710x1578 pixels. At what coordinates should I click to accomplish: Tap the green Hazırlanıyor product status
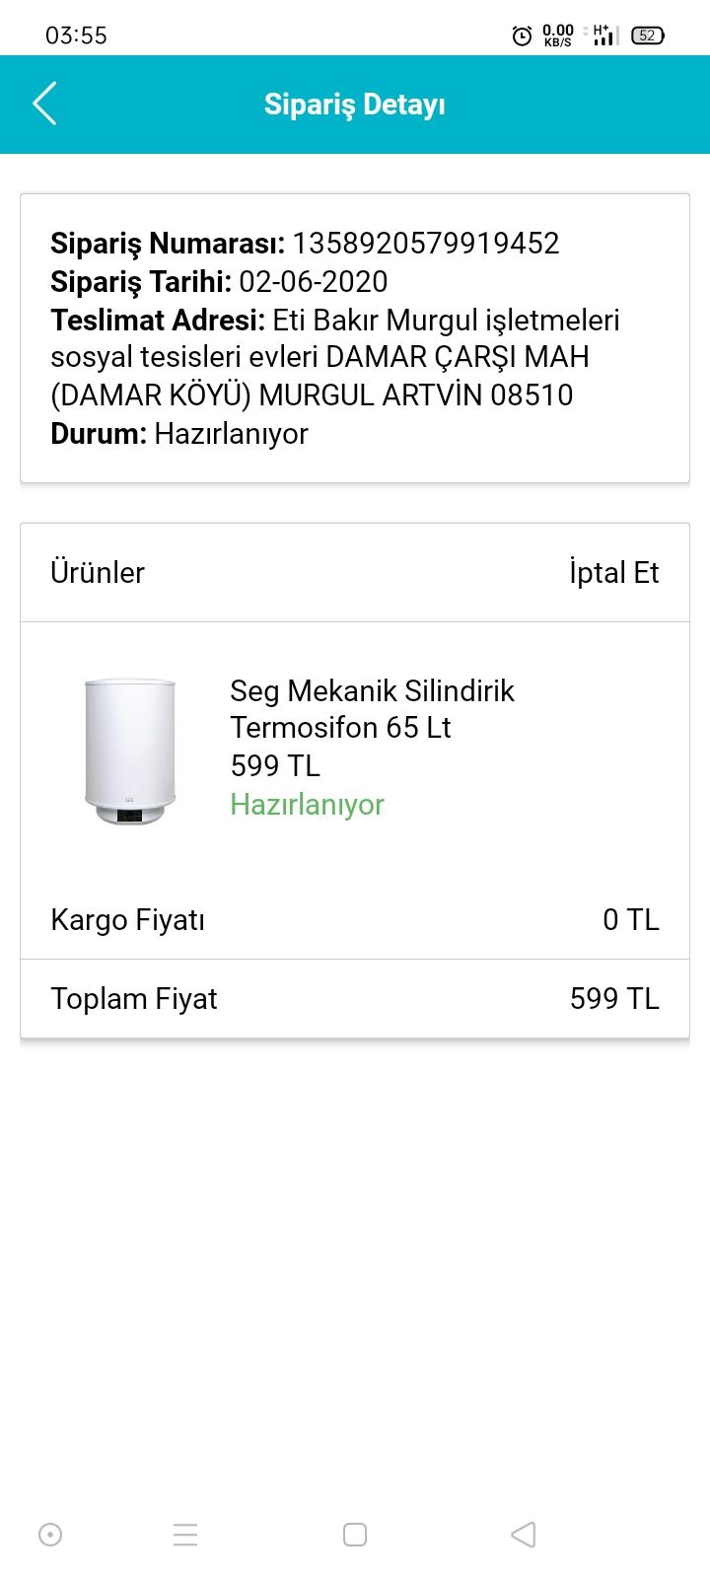tap(307, 805)
